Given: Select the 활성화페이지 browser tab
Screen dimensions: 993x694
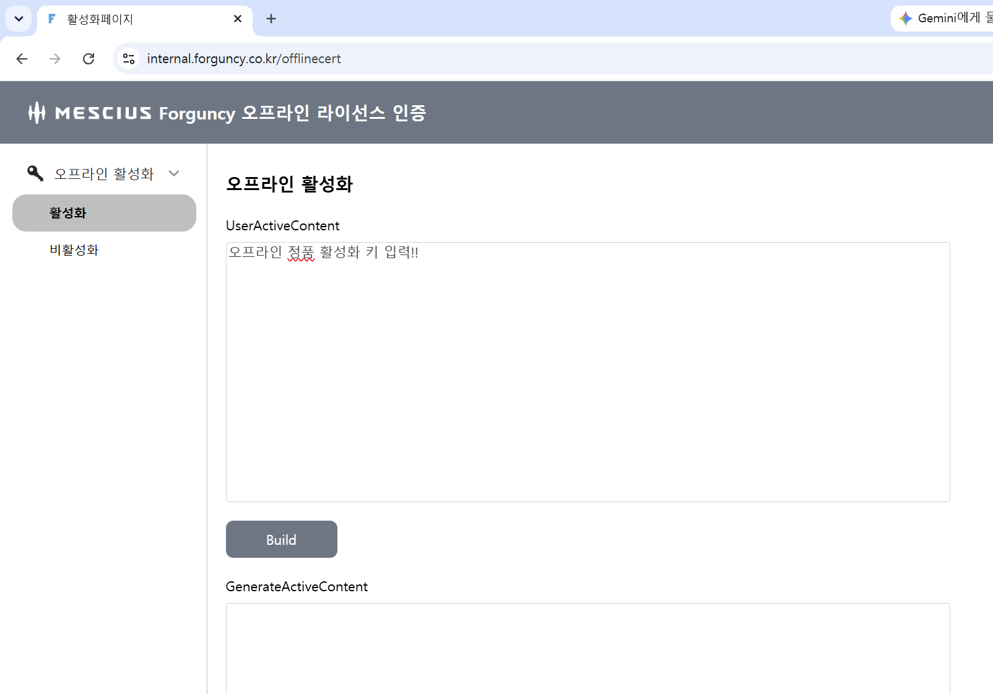Looking at the screenshot, I should pos(145,19).
